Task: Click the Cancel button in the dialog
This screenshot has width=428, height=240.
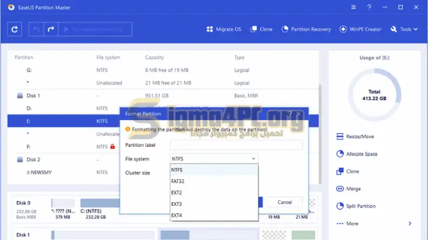Action: point(285,202)
